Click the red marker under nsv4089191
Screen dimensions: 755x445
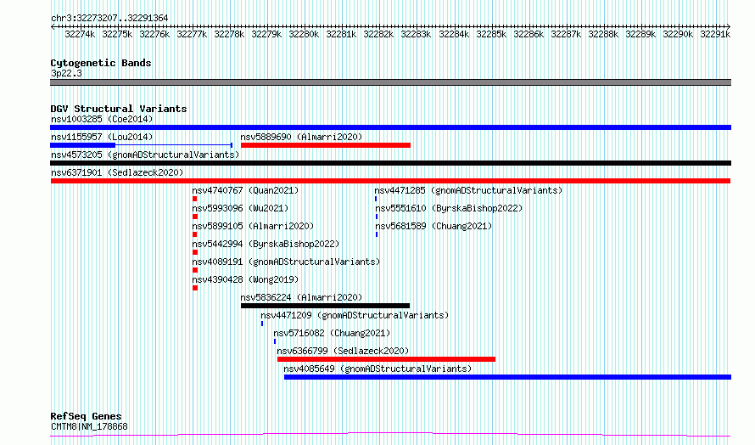click(x=195, y=270)
